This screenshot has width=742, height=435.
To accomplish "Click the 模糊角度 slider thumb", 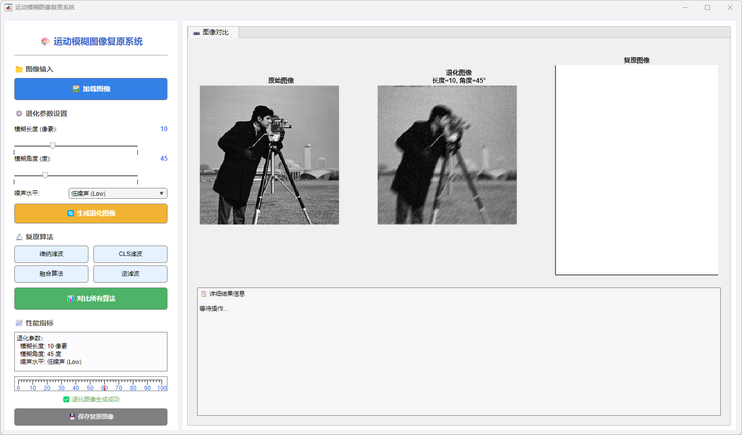I will click(x=45, y=175).
